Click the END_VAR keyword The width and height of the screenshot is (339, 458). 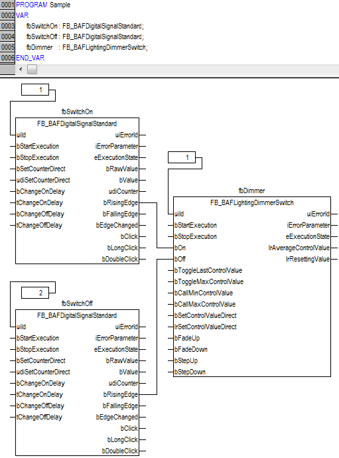[30, 58]
